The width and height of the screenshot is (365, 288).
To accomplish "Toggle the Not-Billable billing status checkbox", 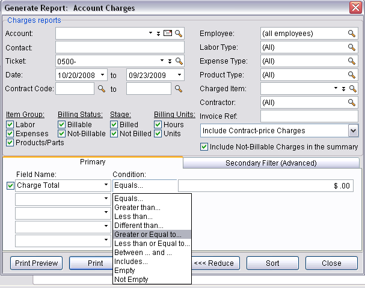I will [x=62, y=133].
